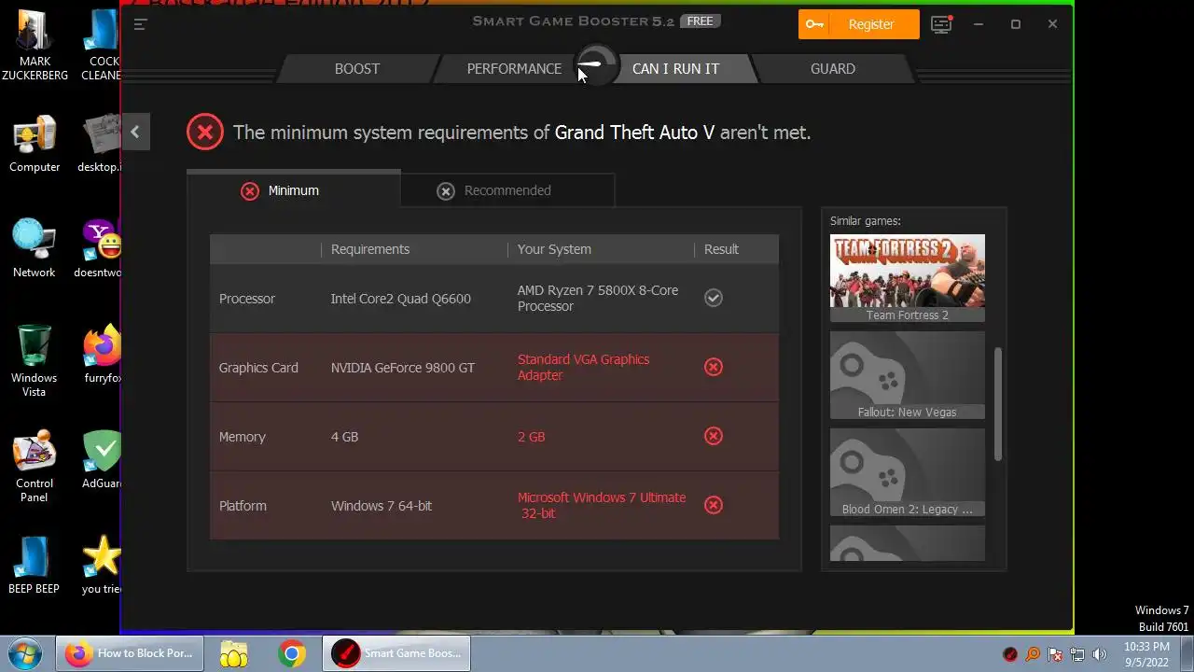Image resolution: width=1194 pixels, height=672 pixels.
Task: Open the Team Fortress 2 similar game
Action: [x=908, y=278]
